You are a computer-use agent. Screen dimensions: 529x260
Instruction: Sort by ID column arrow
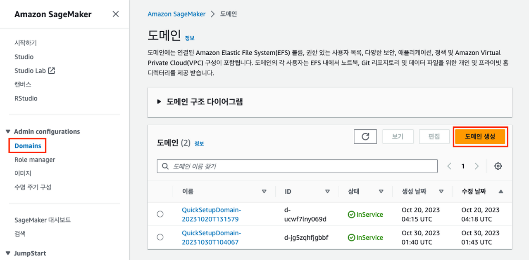click(x=327, y=192)
